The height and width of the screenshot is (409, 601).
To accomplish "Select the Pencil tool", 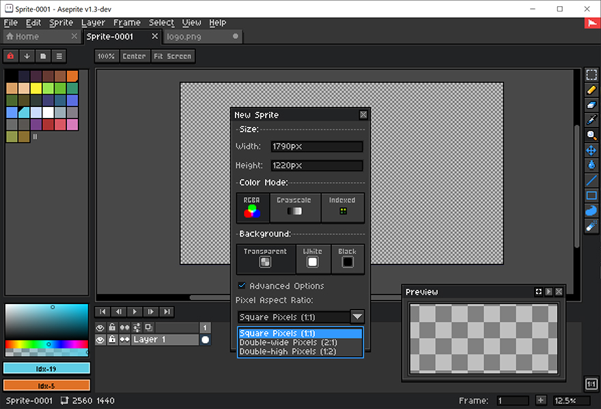I will tap(591, 89).
